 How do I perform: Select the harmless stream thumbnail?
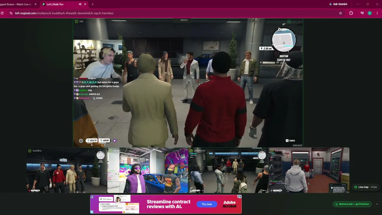click(x=309, y=170)
